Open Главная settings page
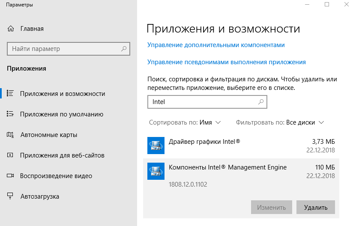 point(32,29)
